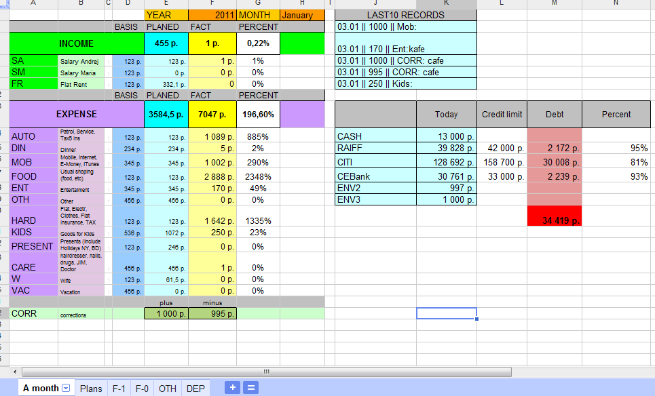Select expense fact total 7047 p.

212,114
